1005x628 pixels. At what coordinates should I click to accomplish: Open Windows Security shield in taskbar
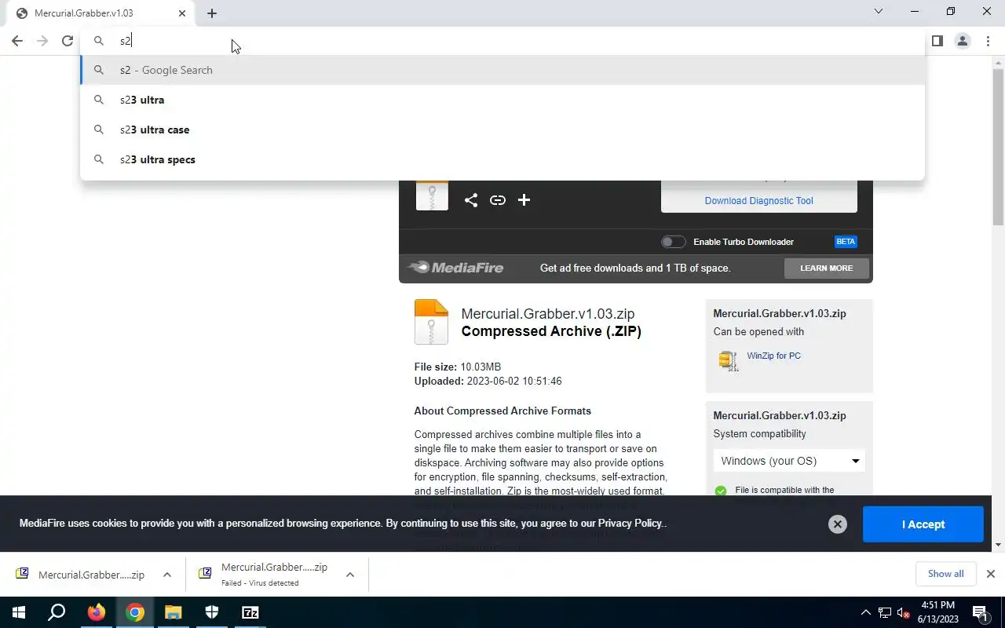tap(212, 612)
